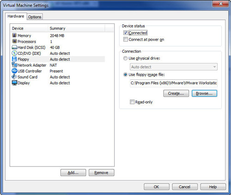231x195 pixels.
Task: Click the Create... button
Action: coord(176,93)
